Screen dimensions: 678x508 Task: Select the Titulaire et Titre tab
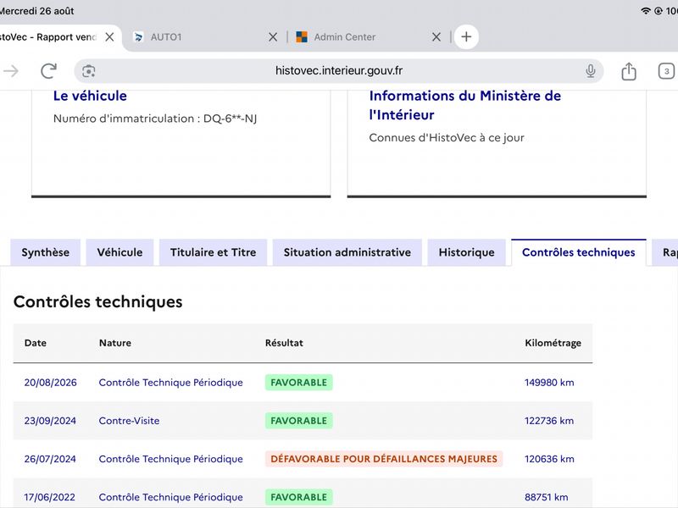coord(214,252)
